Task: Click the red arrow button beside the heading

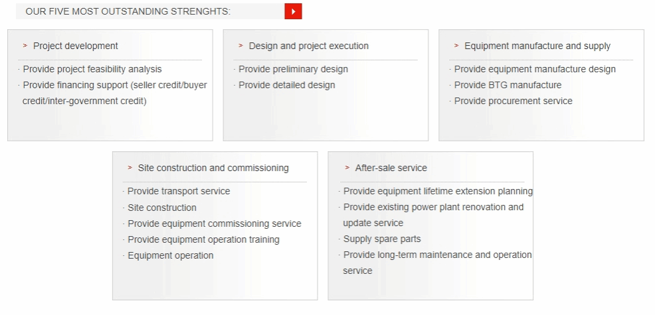Action: point(293,11)
